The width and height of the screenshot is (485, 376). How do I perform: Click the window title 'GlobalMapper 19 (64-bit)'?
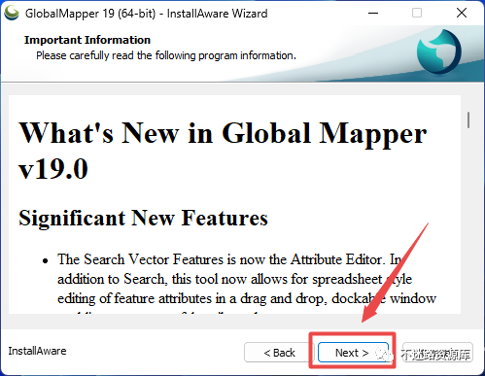(x=90, y=14)
